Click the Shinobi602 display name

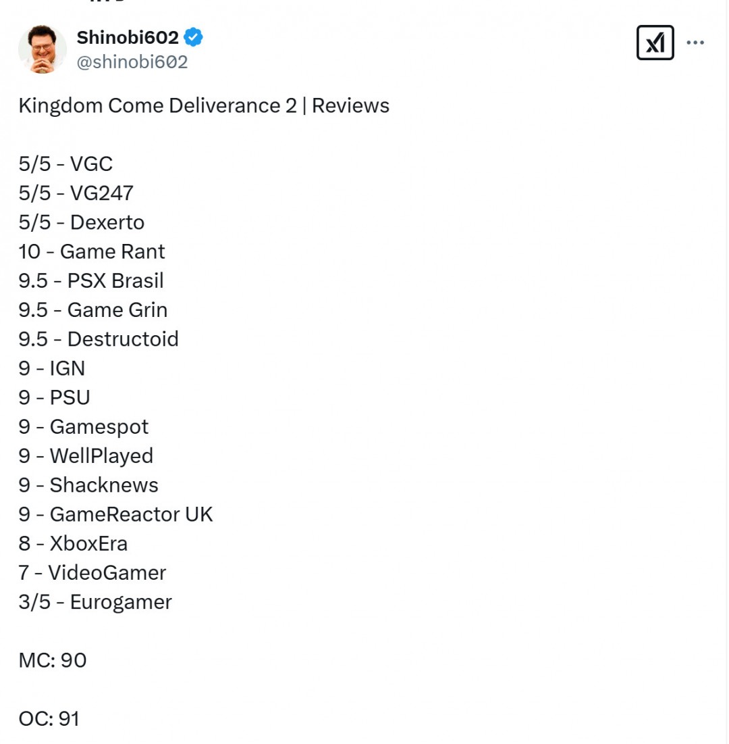click(x=128, y=38)
